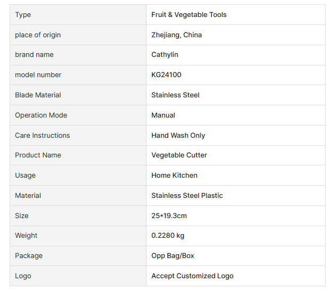This screenshot has width=332, height=291.
Task: Select the 'Vegetable Cutter' product name
Action: point(179,155)
